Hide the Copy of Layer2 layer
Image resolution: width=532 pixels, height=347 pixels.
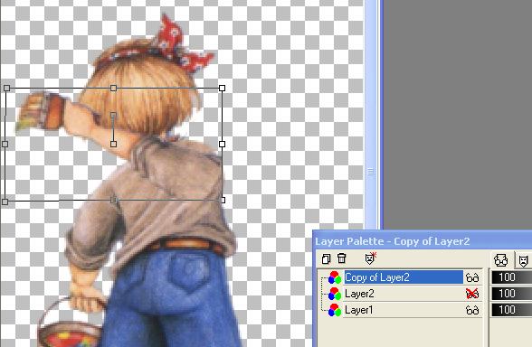[472, 277]
